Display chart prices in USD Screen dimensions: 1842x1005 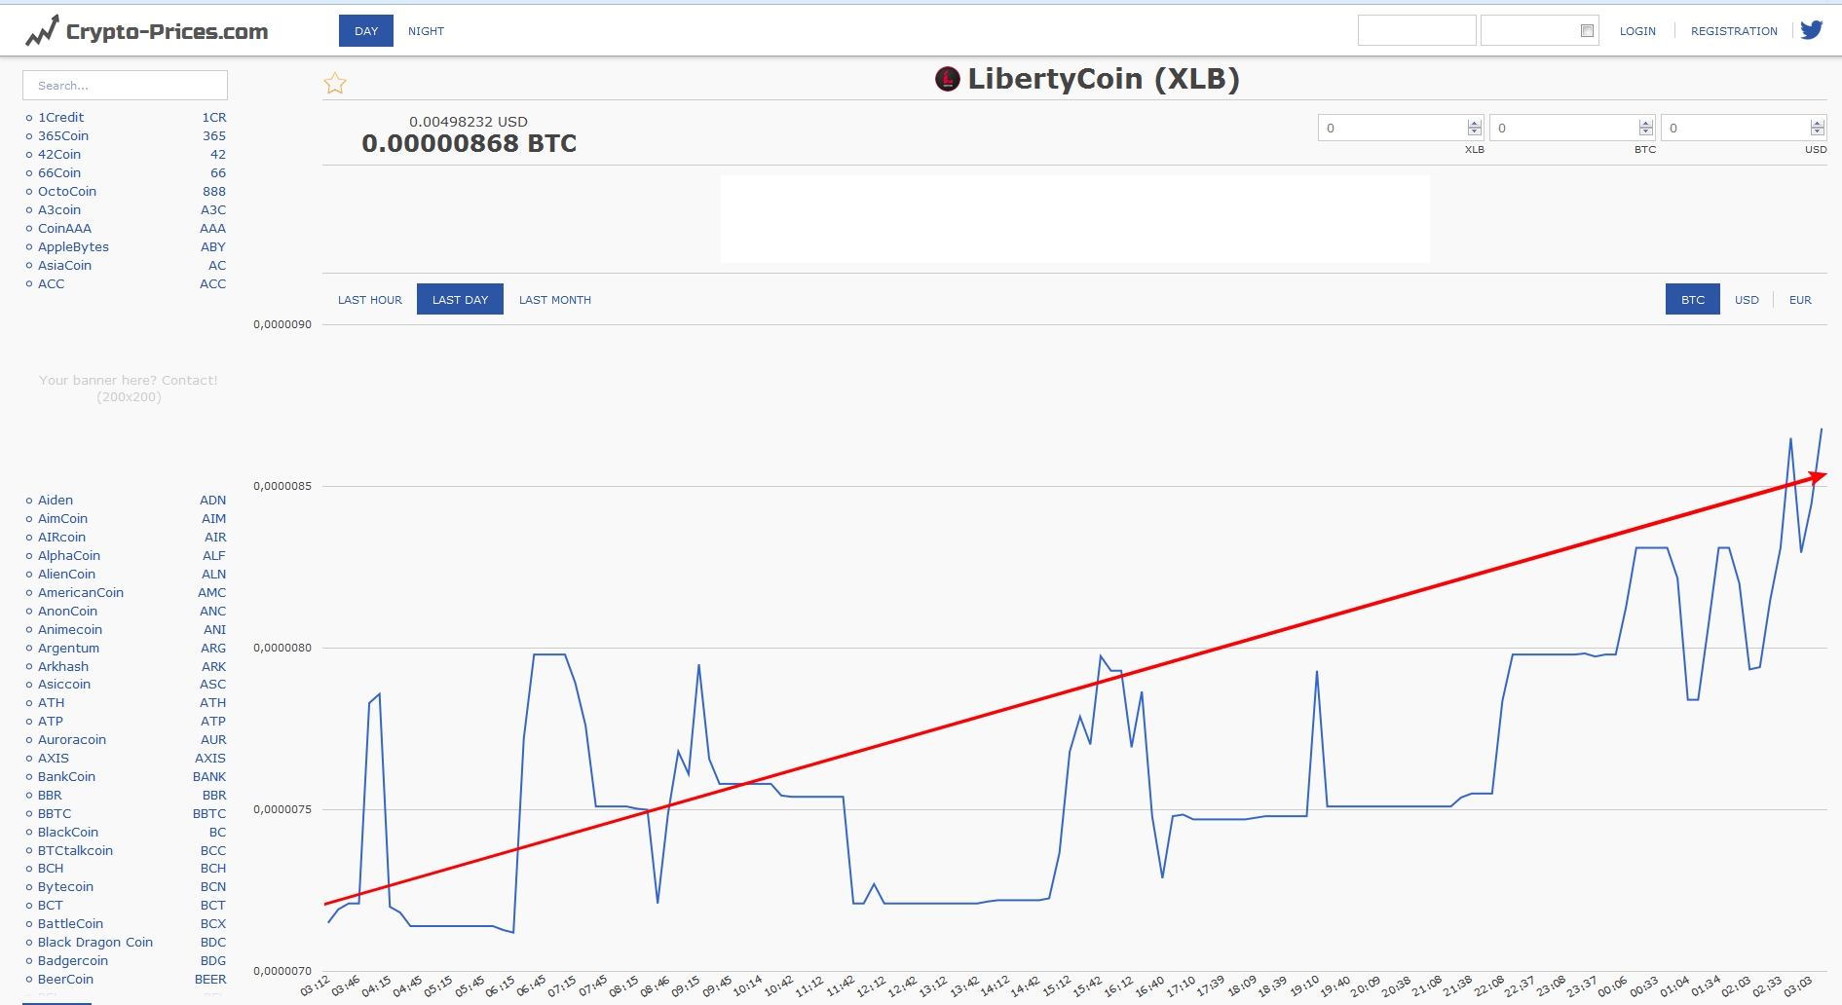(1747, 300)
